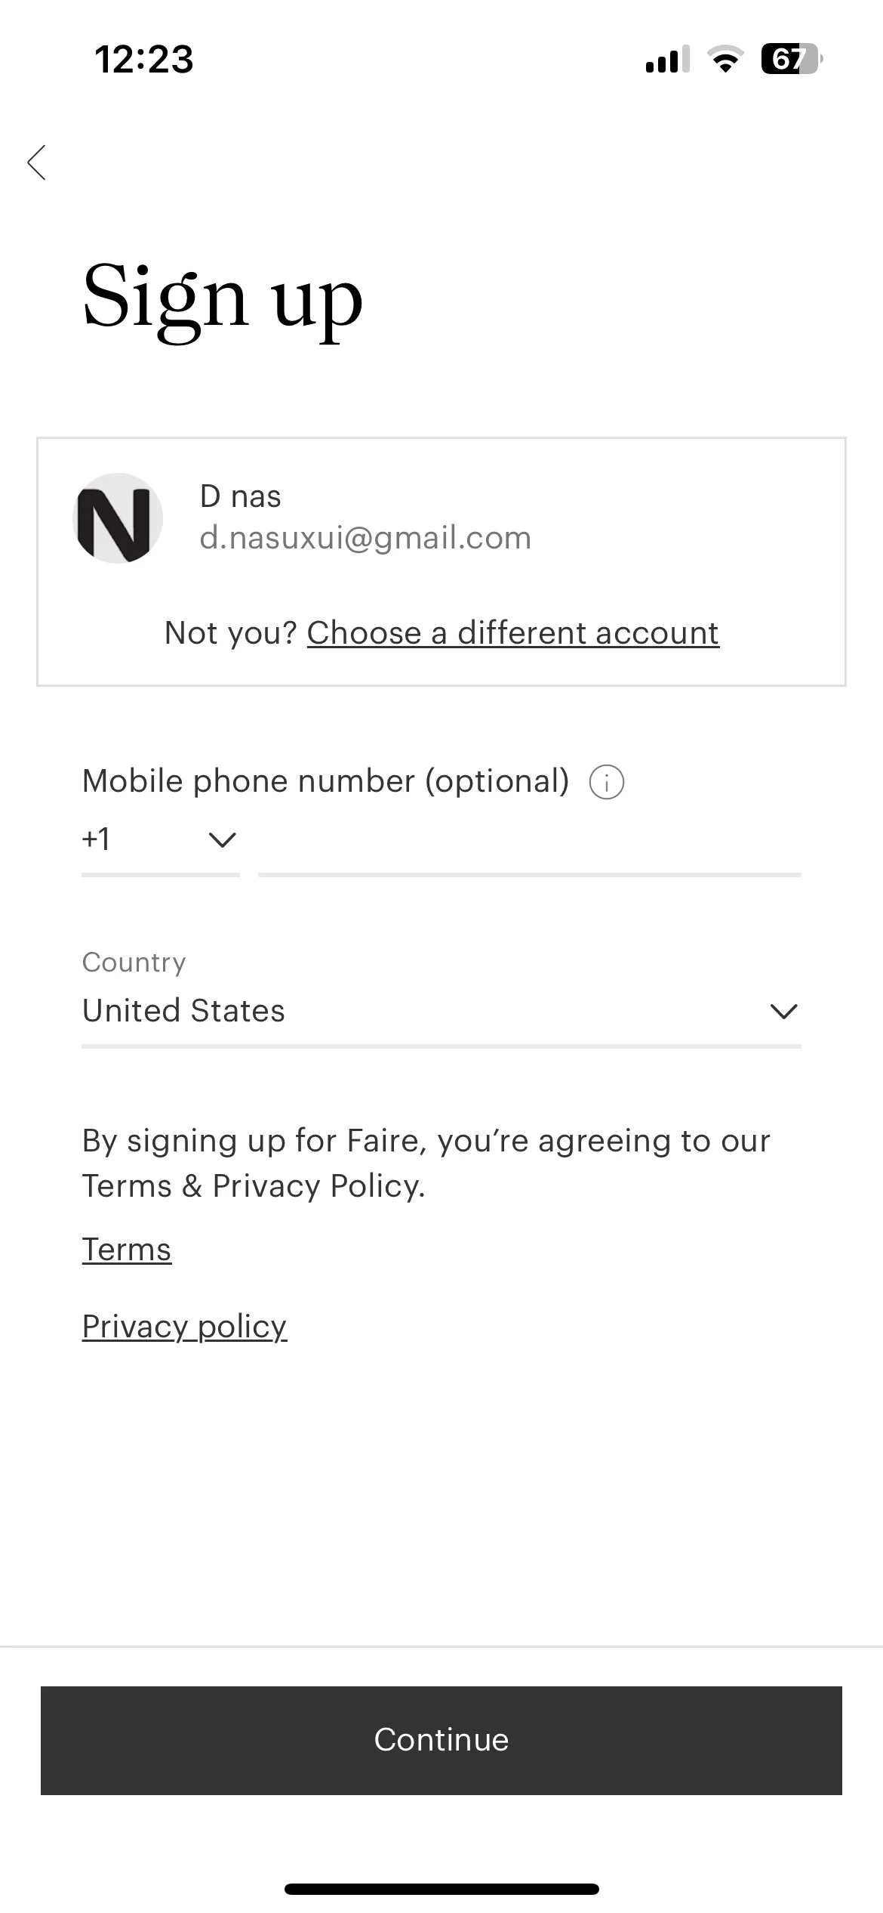Tap the cellular signal bars icon
Image resolution: width=883 pixels, height=1913 pixels.
(668, 59)
